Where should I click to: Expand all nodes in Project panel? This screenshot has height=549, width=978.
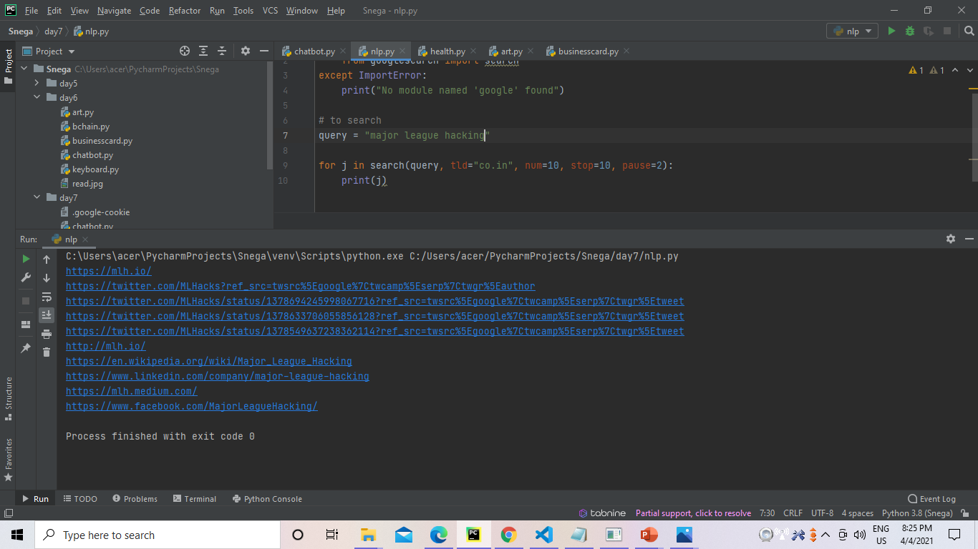click(203, 51)
